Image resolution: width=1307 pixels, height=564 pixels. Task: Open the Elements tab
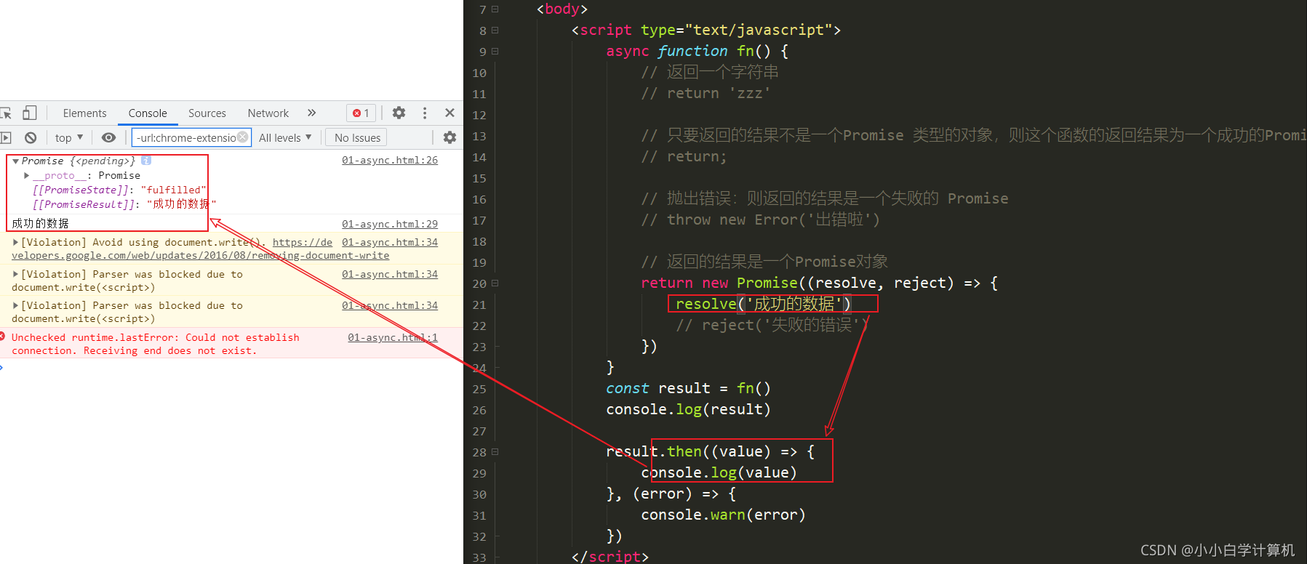tap(84, 113)
